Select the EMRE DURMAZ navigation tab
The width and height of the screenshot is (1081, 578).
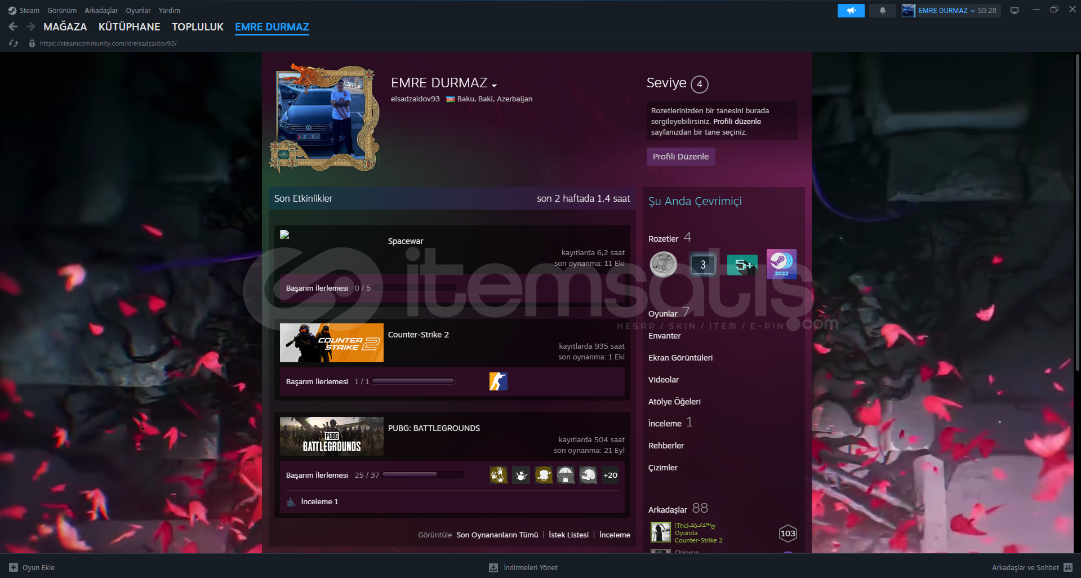pyautogui.click(x=272, y=27)
